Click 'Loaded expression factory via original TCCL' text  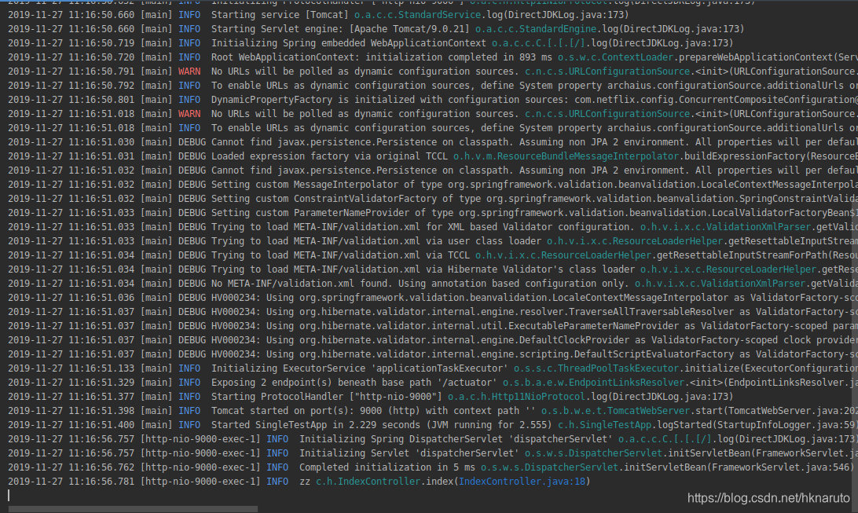(329, 156)
